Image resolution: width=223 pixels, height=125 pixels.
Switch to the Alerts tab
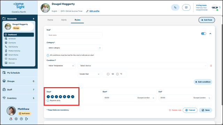pyautogui.click(x=64, y=20)
